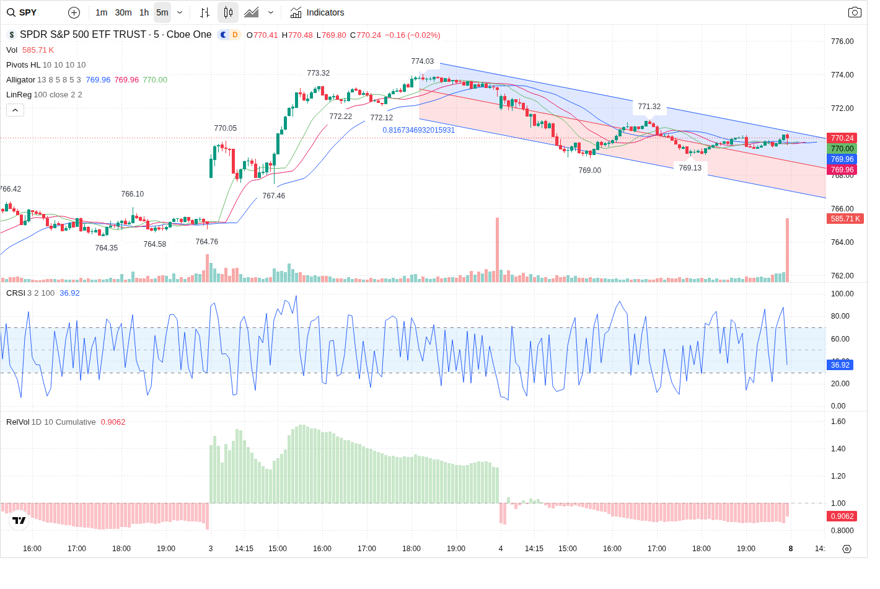This screenshot has height=589, width=880.
Task: Click the blue 769.96 price axis label
Action: [842, 159]
